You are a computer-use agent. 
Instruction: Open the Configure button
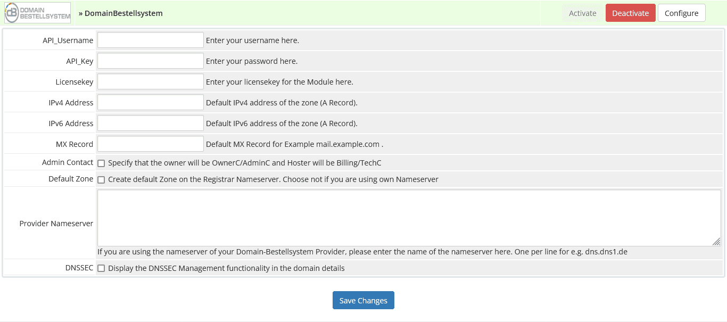tap(681, 13)
